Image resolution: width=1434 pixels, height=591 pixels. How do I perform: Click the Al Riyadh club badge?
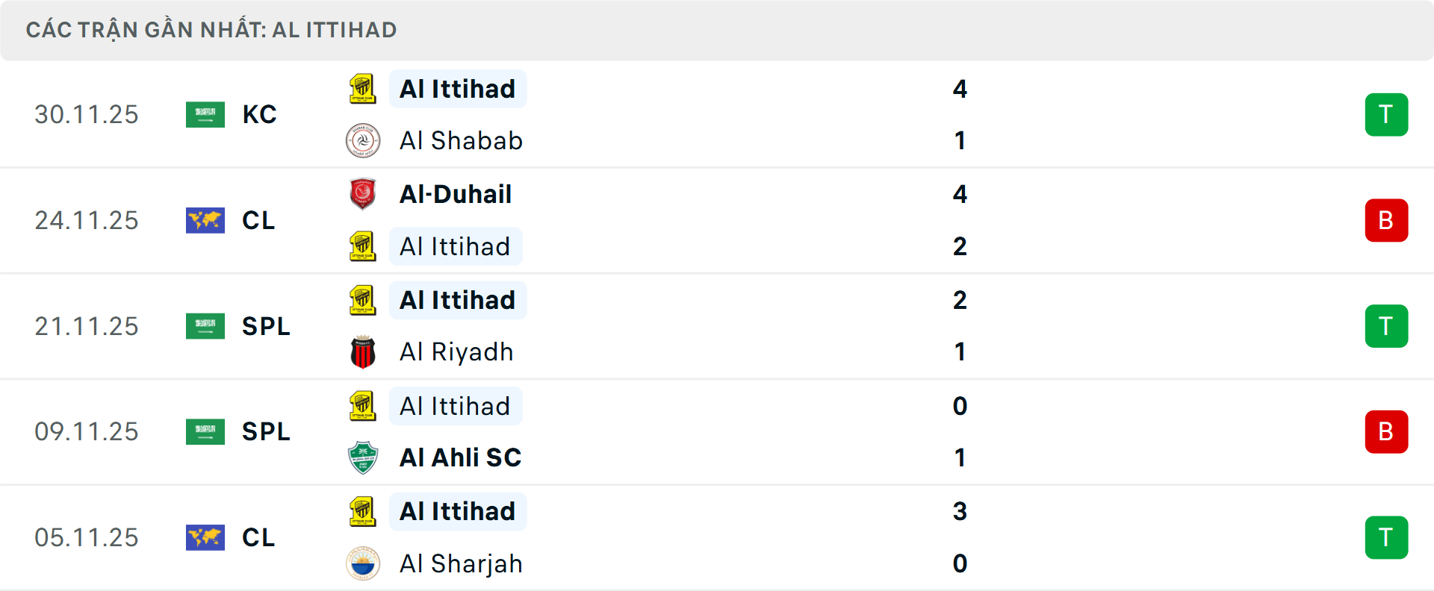coord(363,351)
